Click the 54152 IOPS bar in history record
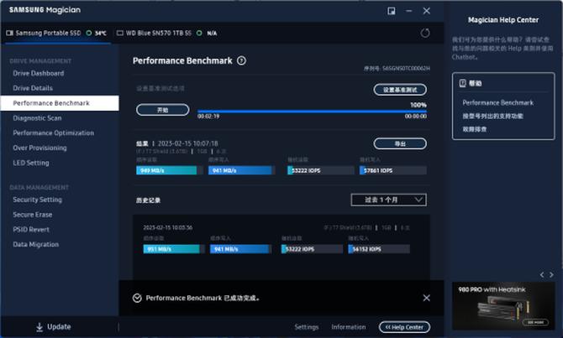Screen dimensions: 563x338 coord(379,249)
